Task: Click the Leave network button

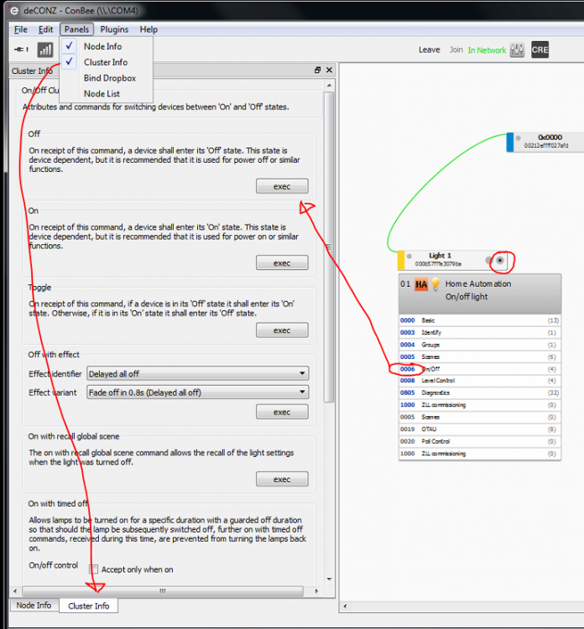Action: tap(429, 50)
